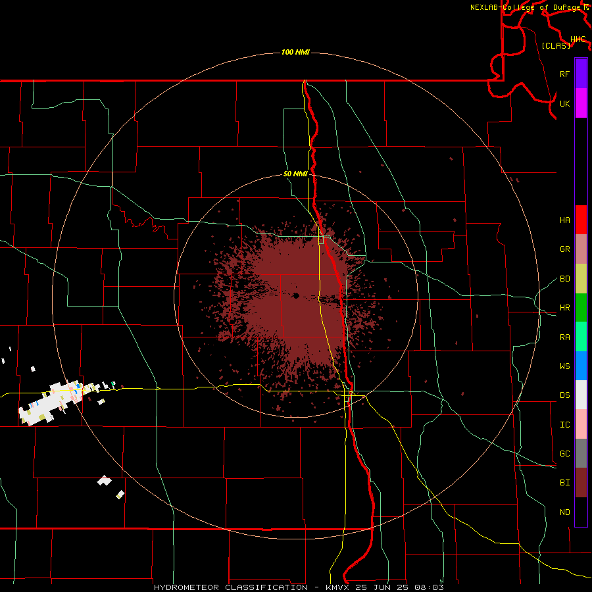Viewport: 592px width, 592px height.
Task: Click the DS white legend swatch
Action: 581,395
